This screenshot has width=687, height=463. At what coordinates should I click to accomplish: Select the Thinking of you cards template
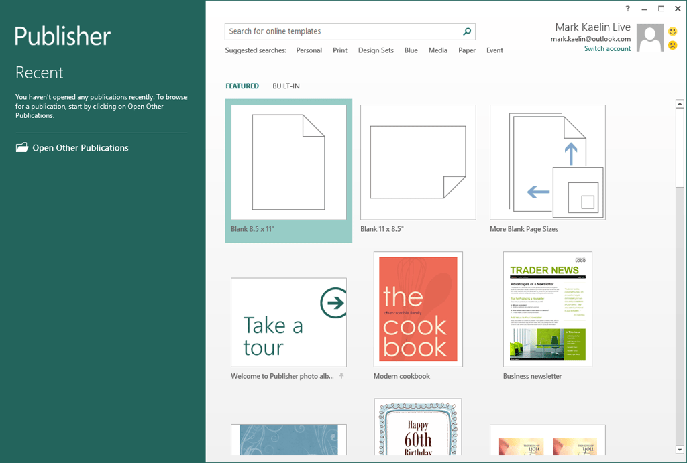click(547, 440)
